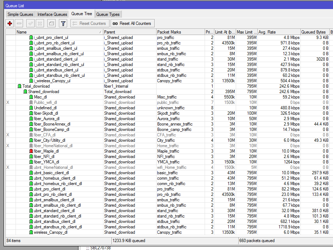The width and height of the screenshot is (333, 250).
Task: Click the Packet Marks column header
Action: point(180,32)
